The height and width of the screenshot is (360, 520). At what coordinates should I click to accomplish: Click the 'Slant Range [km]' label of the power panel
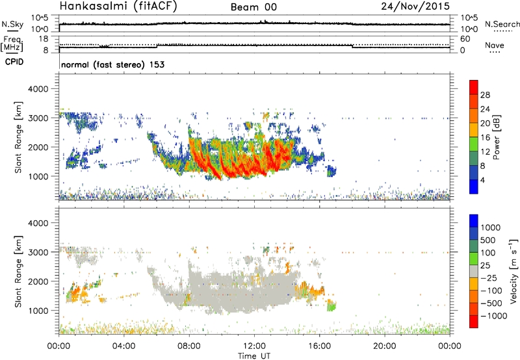point(18,137)
